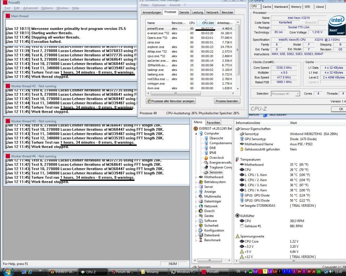This screenshot has height=276, width=346.
Task: Click the Overclock flame icon in EVEREST tree
Action: click(x=206, y=158)
